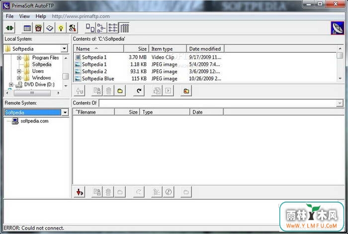Image resolution: width=348 pixels, height=234 pixels.
Task: Create new folder in local pane
Action: click(x=120, y=91)
